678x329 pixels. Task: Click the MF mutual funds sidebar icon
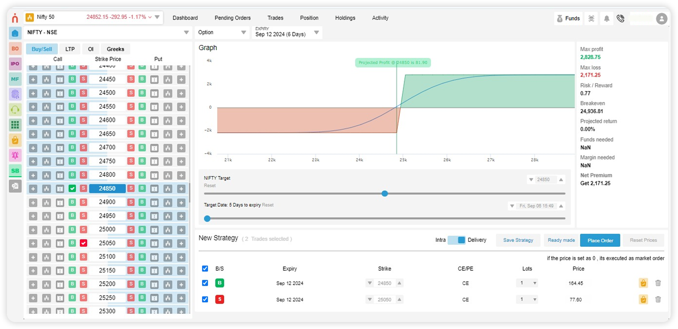click(x=15, y=79)
